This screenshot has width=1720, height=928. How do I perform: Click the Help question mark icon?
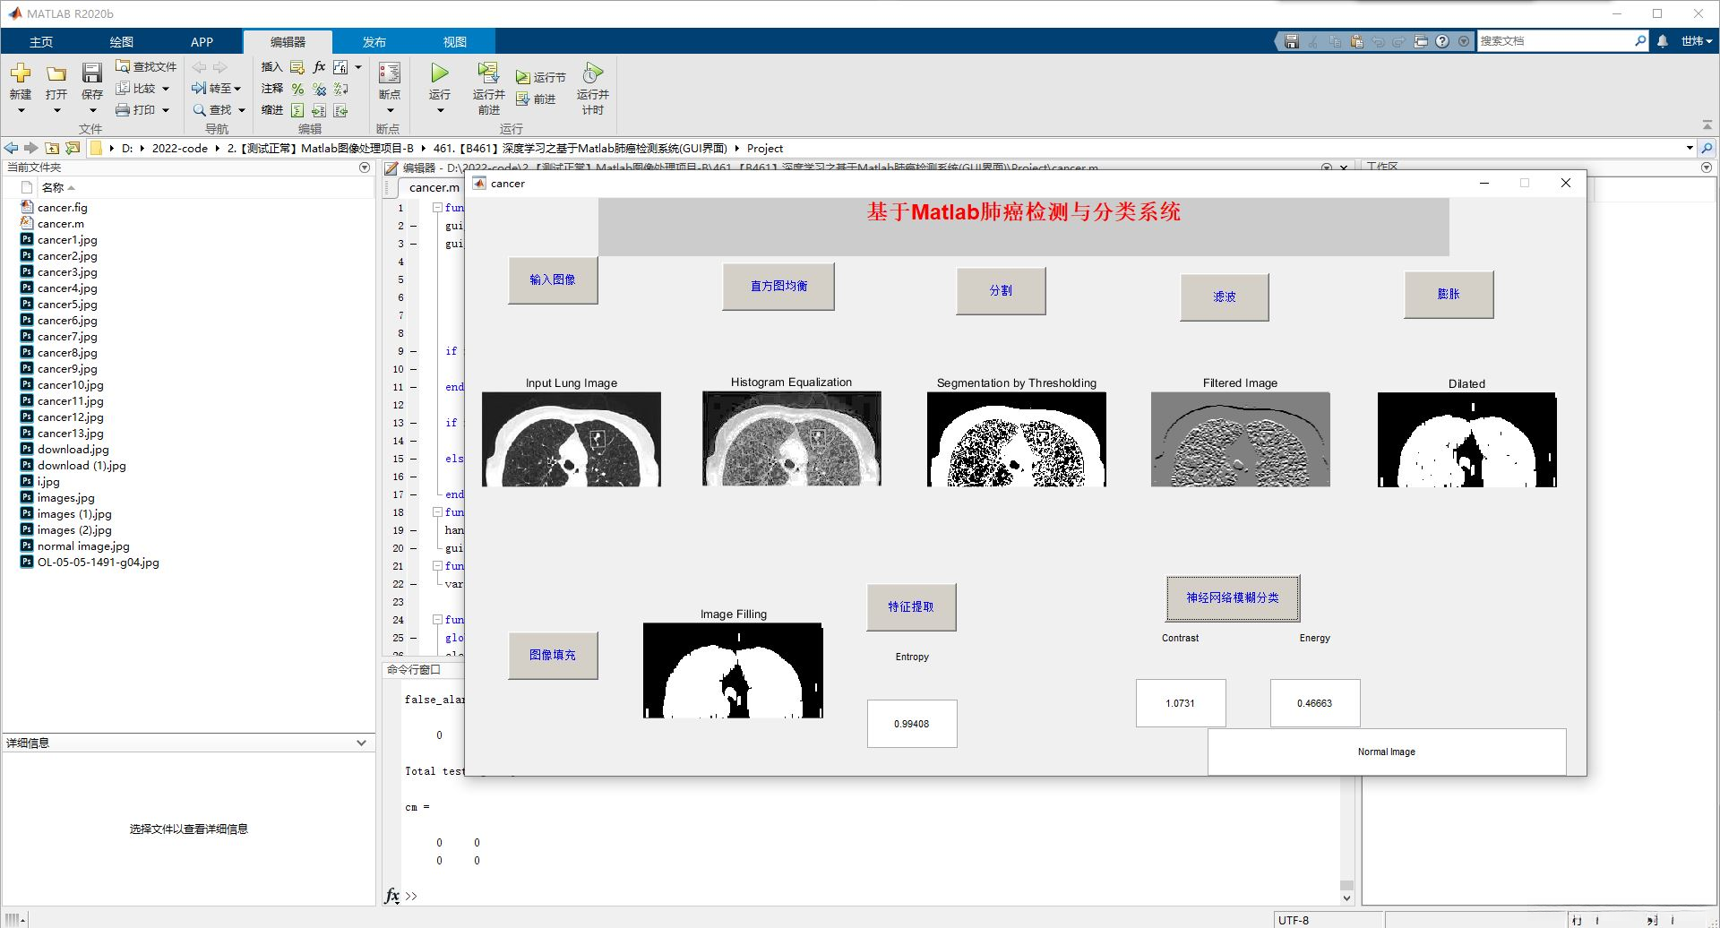click(1442, 41)
